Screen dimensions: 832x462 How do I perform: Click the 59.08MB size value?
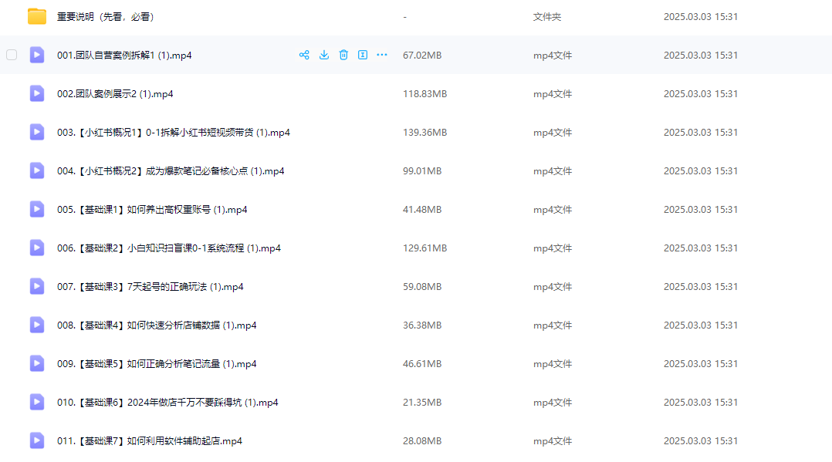(422, 286)
